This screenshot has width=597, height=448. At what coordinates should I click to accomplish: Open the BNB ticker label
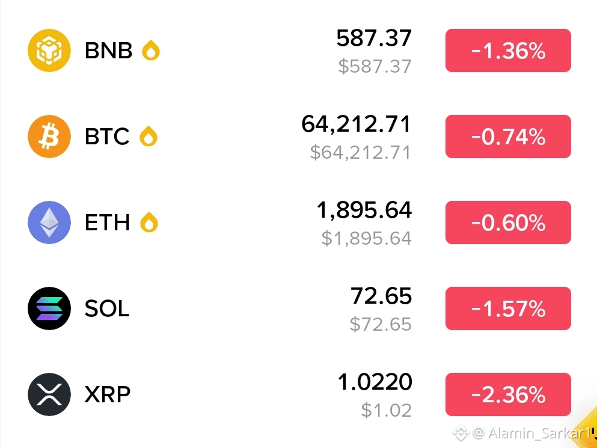[x=108, y=51]
